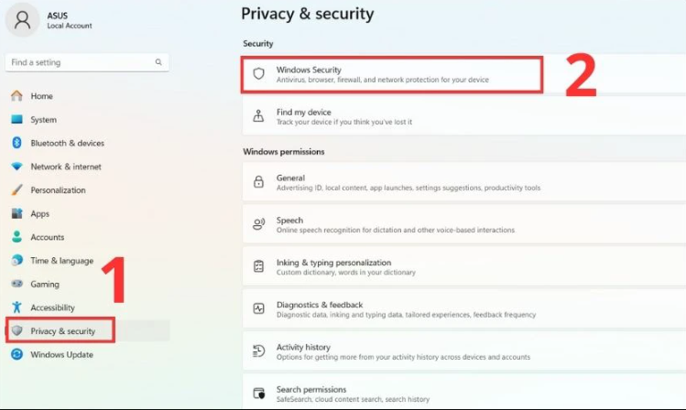686x410 pixels.
Task: Go to System settings
Action: pos(43,120)
